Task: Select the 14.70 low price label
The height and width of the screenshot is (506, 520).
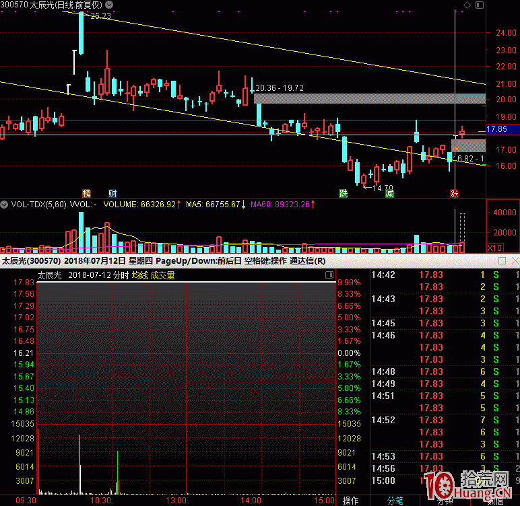Action: coord(383,188)
